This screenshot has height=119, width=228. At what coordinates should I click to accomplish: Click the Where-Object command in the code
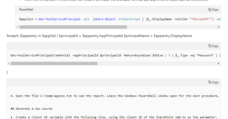click(105, 19)
